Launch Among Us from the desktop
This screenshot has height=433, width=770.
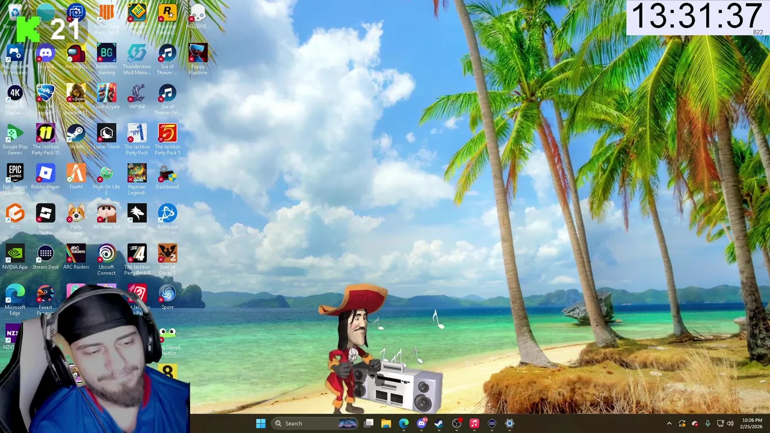[x=76, y=58]
